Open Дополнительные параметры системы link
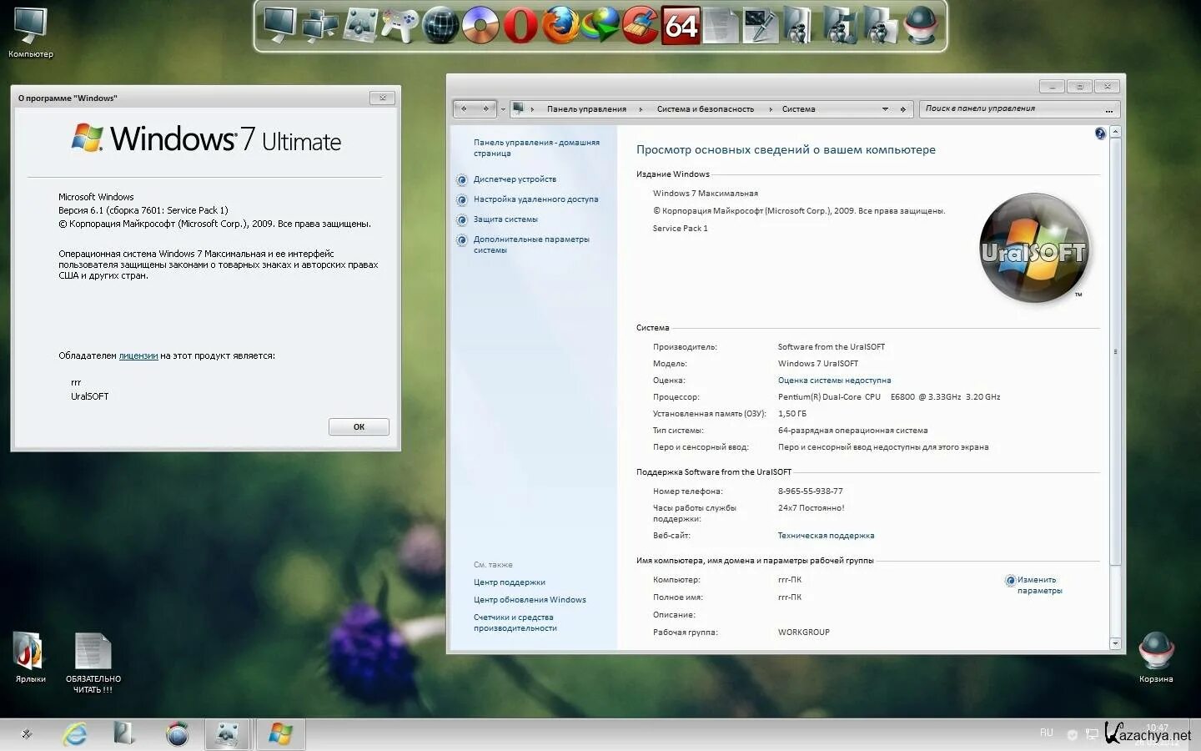 [x=531, y=244]
